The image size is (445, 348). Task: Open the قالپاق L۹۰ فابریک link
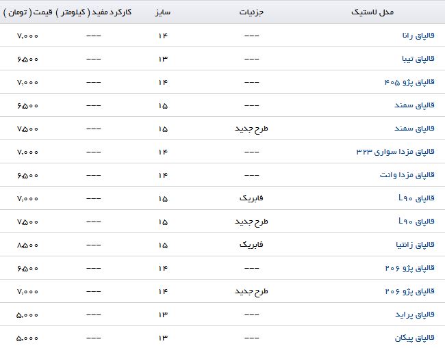[416, 198]
